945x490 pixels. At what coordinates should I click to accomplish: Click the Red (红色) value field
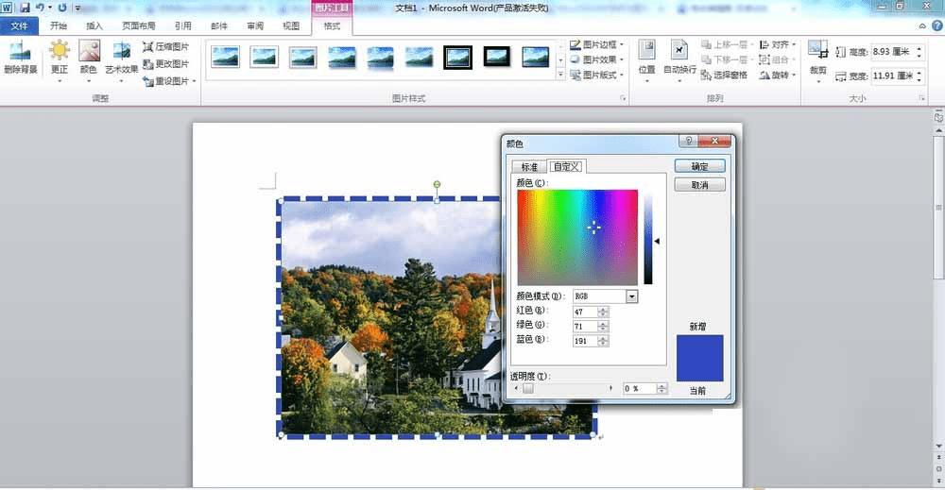pyautogui.click(x=585, y=312)
